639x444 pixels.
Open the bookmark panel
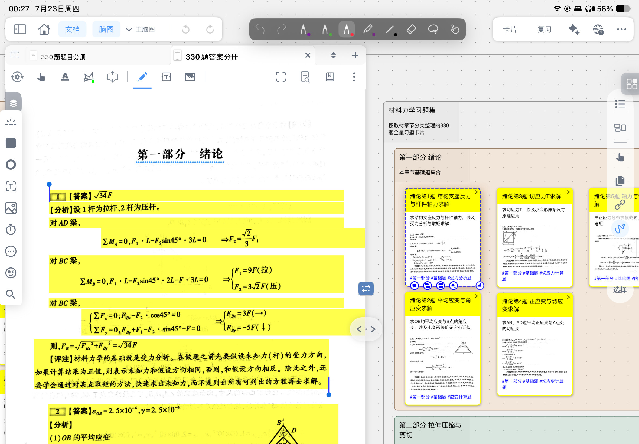pos(330,77)
